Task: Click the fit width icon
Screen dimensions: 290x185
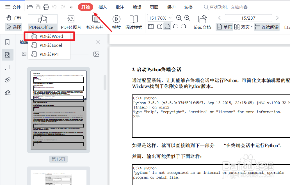Action: (x=167, y=27)
